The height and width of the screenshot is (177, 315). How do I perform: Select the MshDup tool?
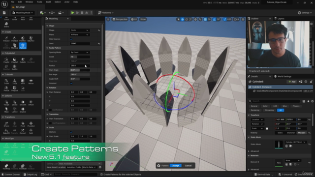pos(14,46)
